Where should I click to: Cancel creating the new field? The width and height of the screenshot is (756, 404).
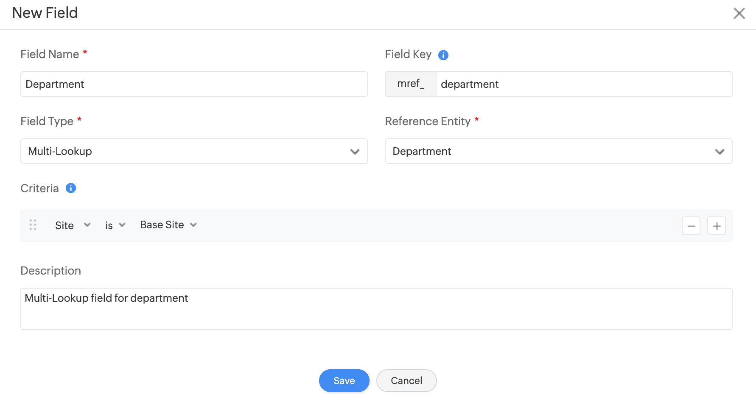click(x=406, y=381)
